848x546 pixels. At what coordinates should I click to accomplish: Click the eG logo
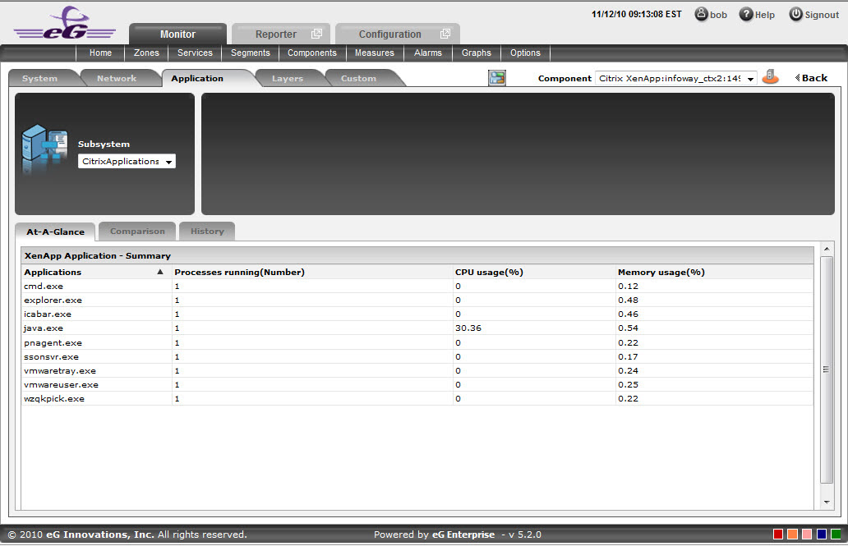click(65, 23)
